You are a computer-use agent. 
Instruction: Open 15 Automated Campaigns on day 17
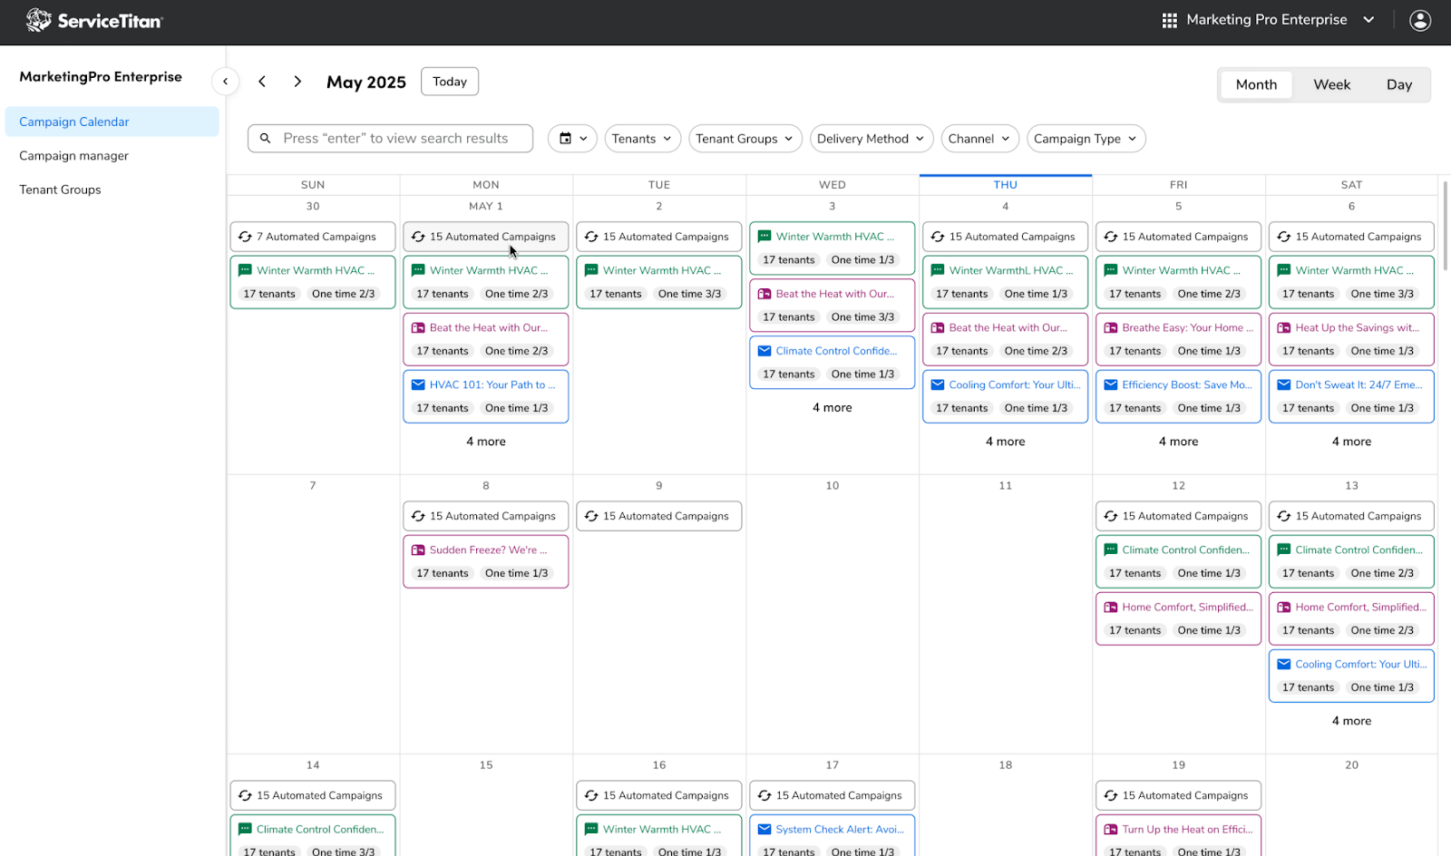(833, 795)
